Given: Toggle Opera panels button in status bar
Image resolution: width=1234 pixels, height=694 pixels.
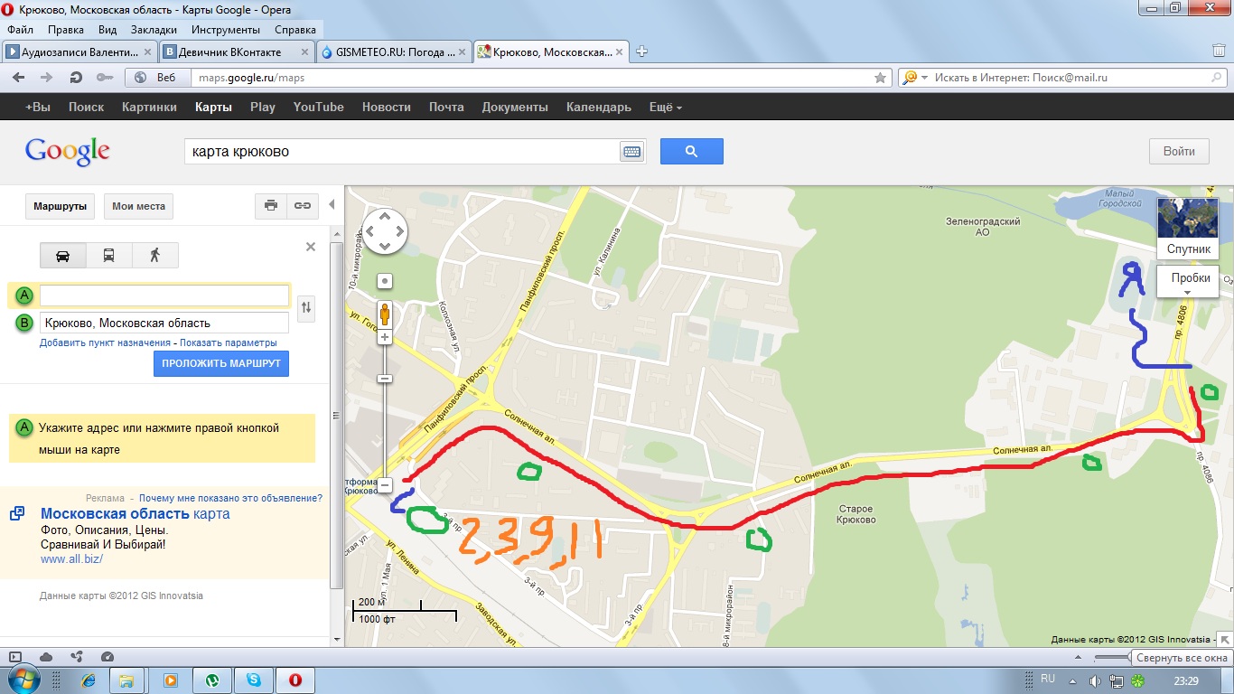Looking at the screenshot, I should pos(15,657).
